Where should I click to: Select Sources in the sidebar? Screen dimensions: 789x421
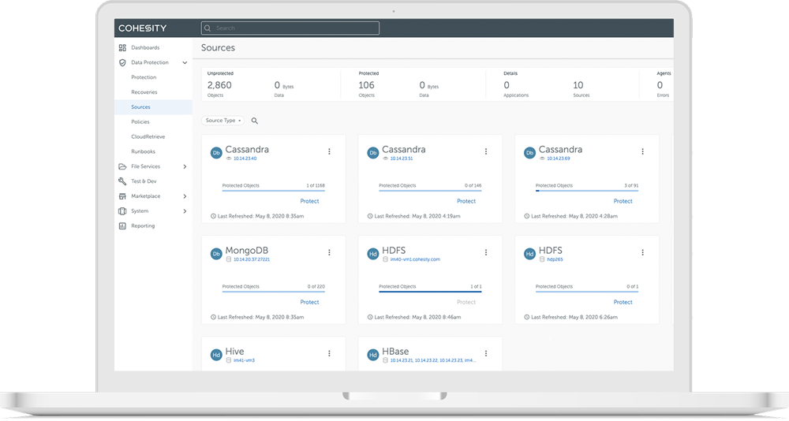153,107
